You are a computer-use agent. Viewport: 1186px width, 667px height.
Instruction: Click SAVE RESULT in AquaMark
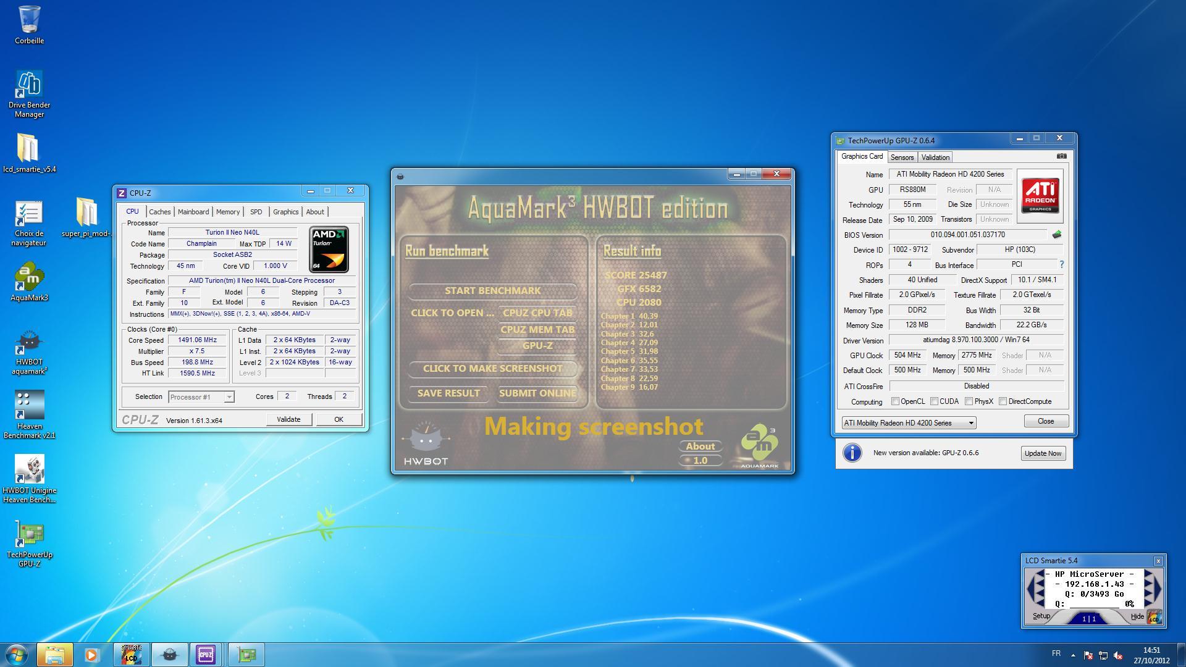[448, 393]
